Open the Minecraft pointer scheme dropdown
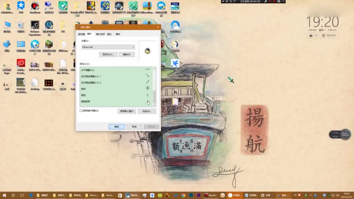354x199 pixels. tap(108, 47)
